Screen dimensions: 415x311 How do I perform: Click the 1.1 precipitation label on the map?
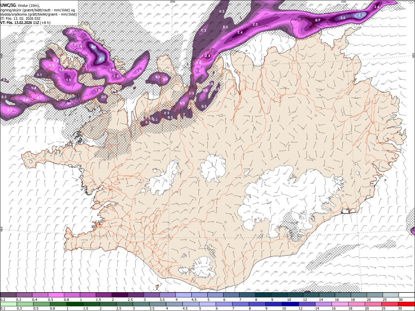tap(138, 71)
